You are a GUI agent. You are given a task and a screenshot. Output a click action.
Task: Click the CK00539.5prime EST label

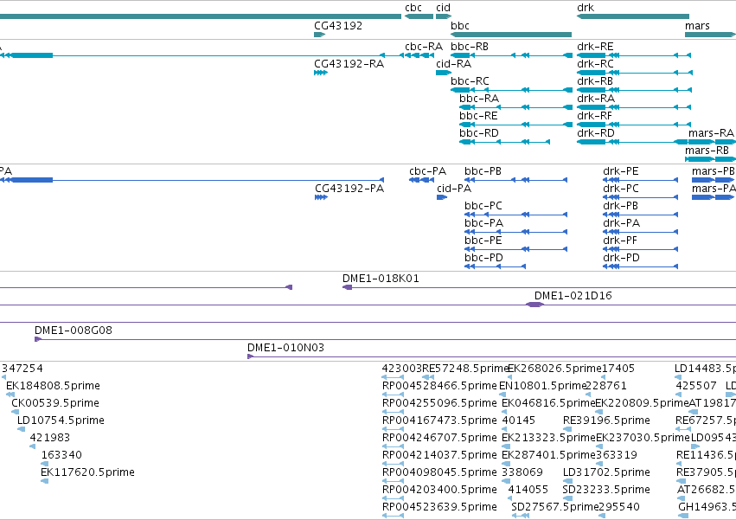point(55,404)
